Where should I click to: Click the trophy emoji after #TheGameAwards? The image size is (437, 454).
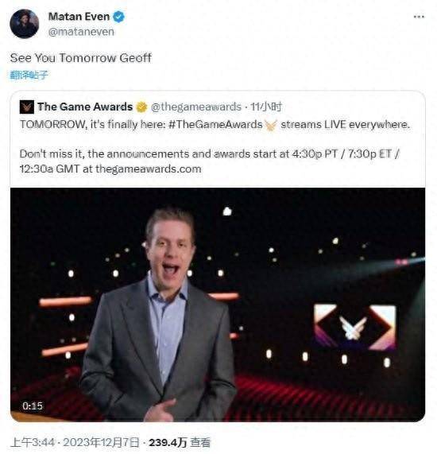(271, 125)
